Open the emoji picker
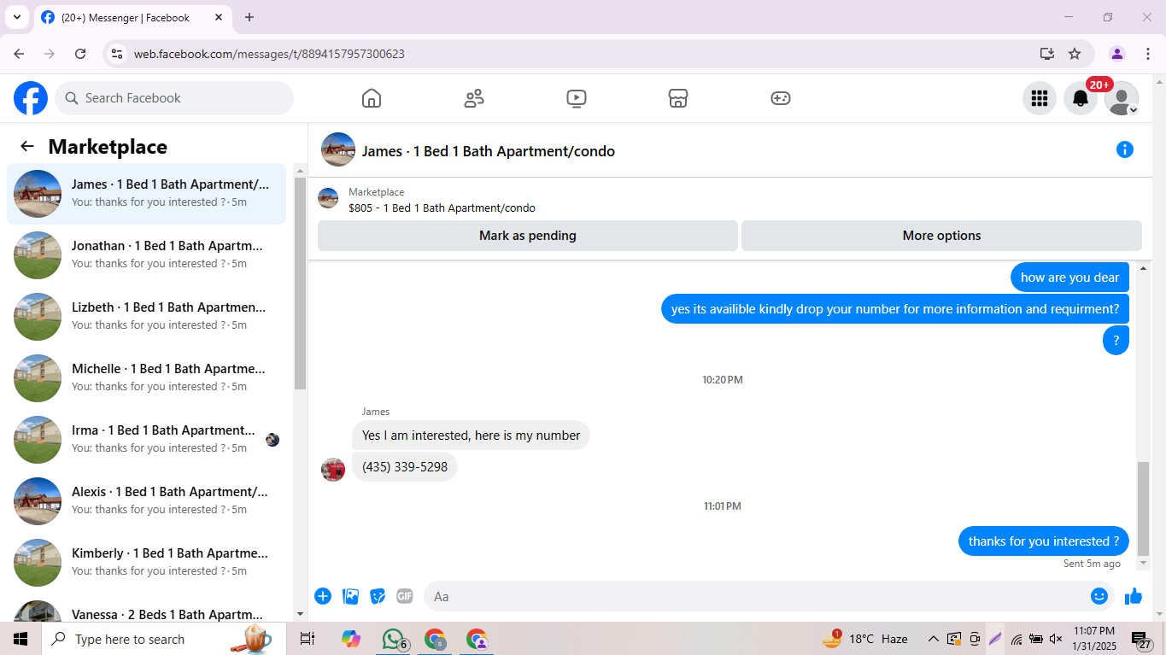 tap(1099, 596)
